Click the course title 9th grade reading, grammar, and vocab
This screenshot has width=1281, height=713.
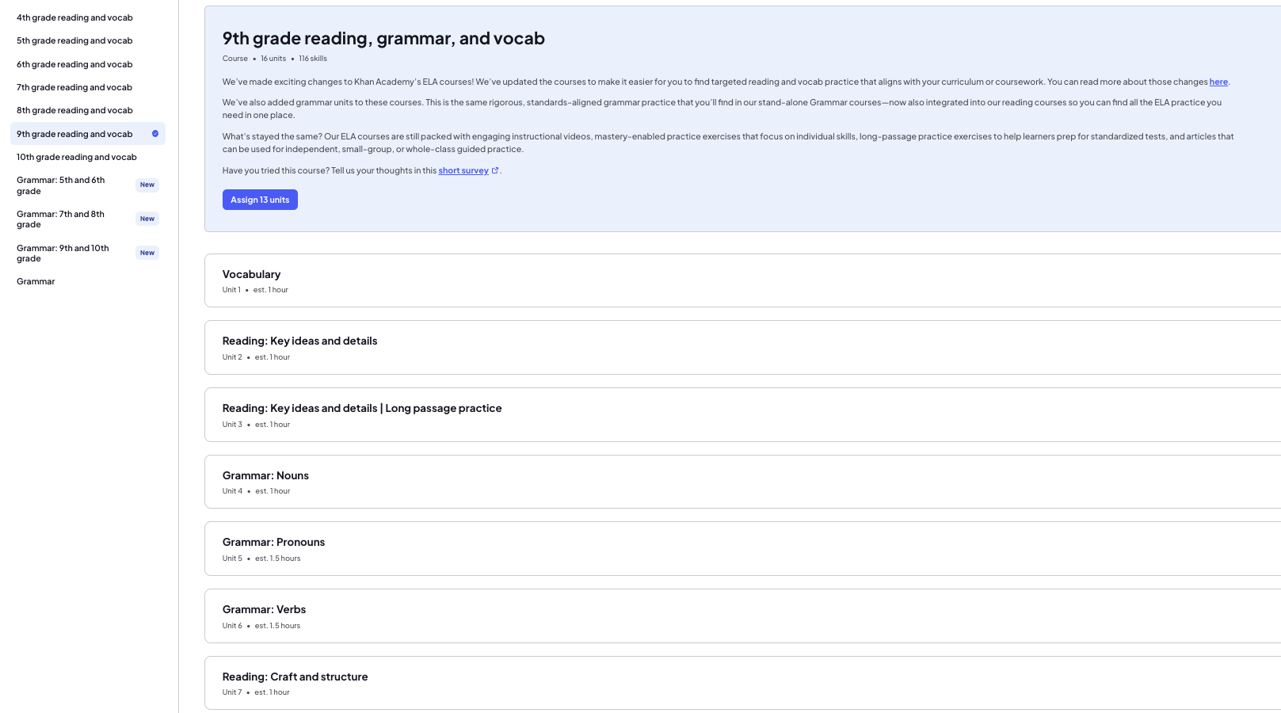(383, 38)
